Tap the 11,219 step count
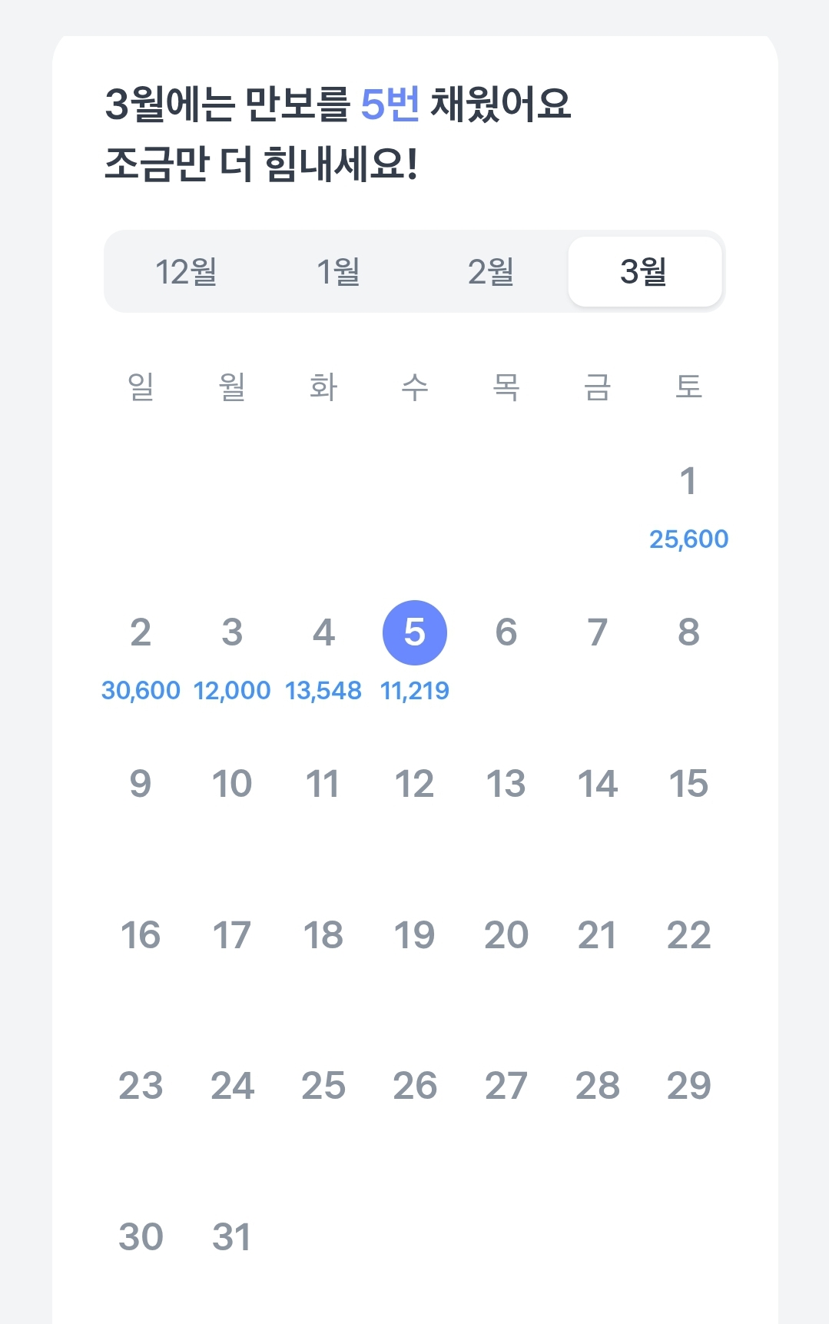This screenshot has height=1324, width=829. [x=415, y=690]
